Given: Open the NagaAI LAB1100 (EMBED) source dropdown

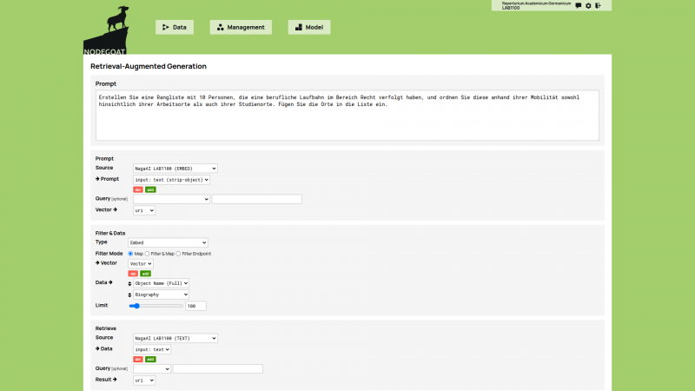Looking at the screenshot, I should [175, 168].
